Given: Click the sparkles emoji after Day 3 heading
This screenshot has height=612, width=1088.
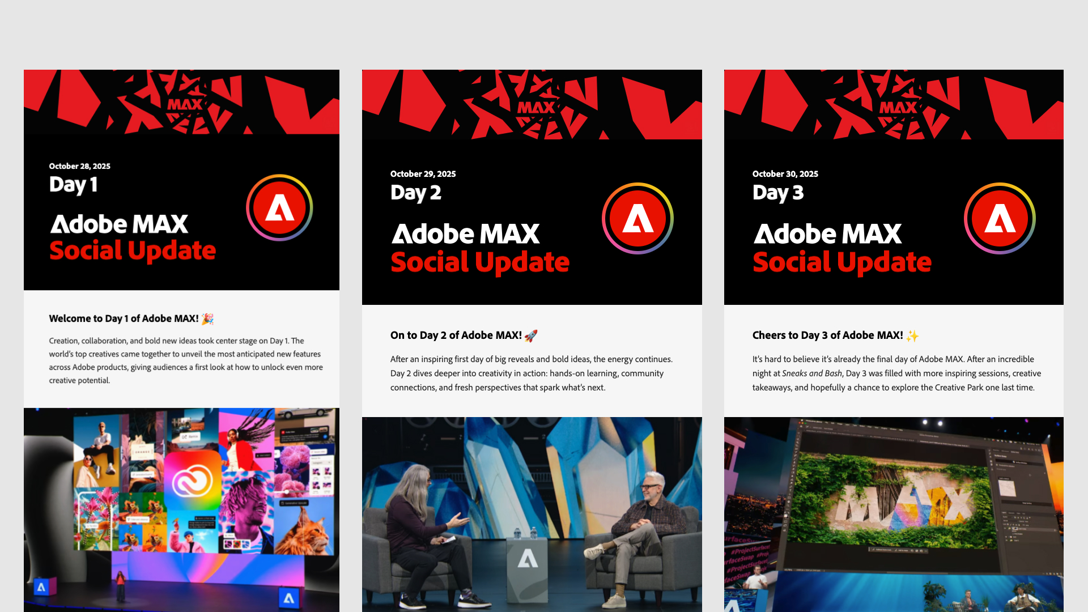Looking at the screenshot, I should tap(912, 335).
